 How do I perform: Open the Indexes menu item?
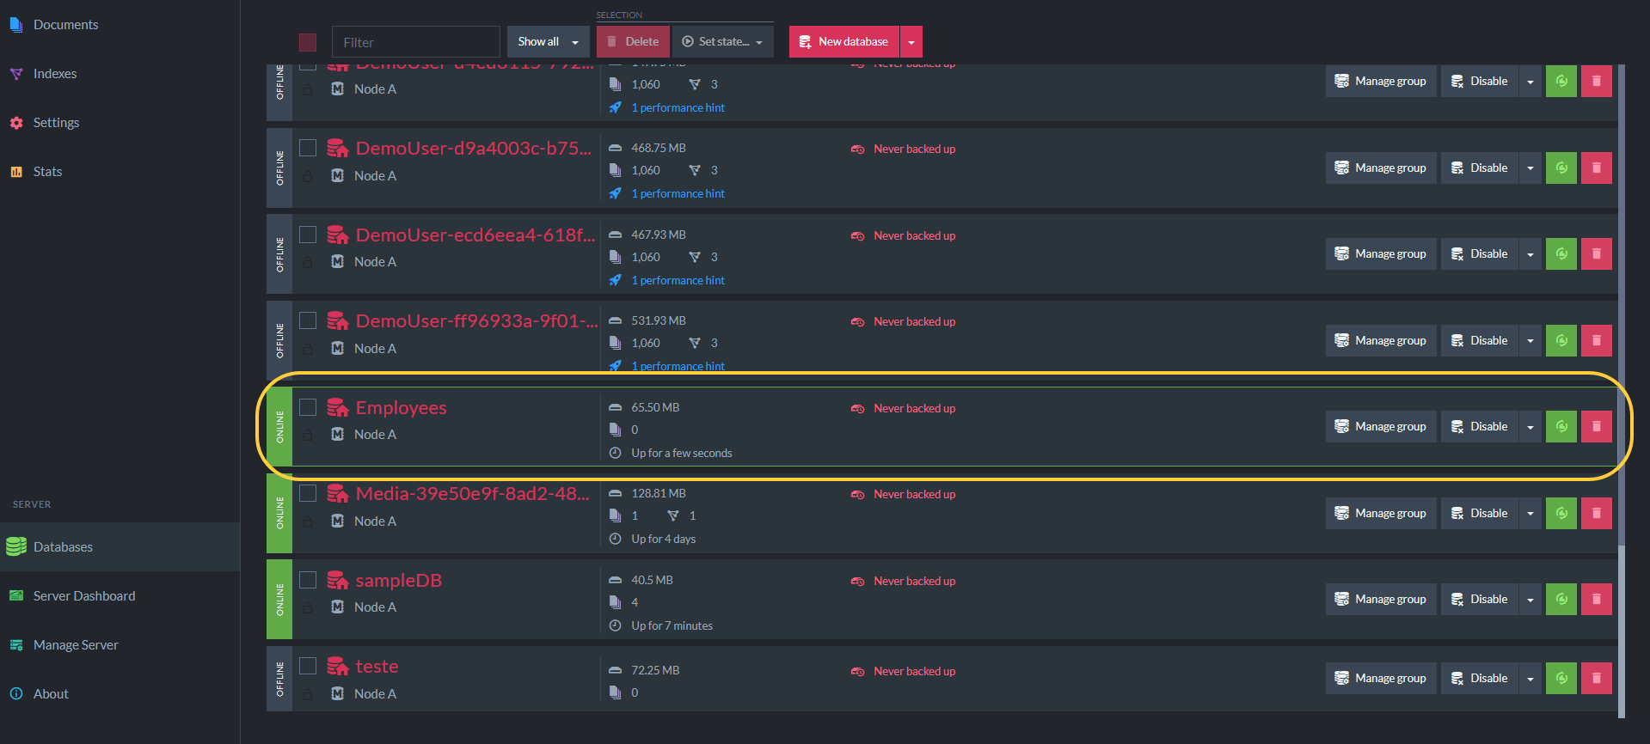click(x=120, y=74)
